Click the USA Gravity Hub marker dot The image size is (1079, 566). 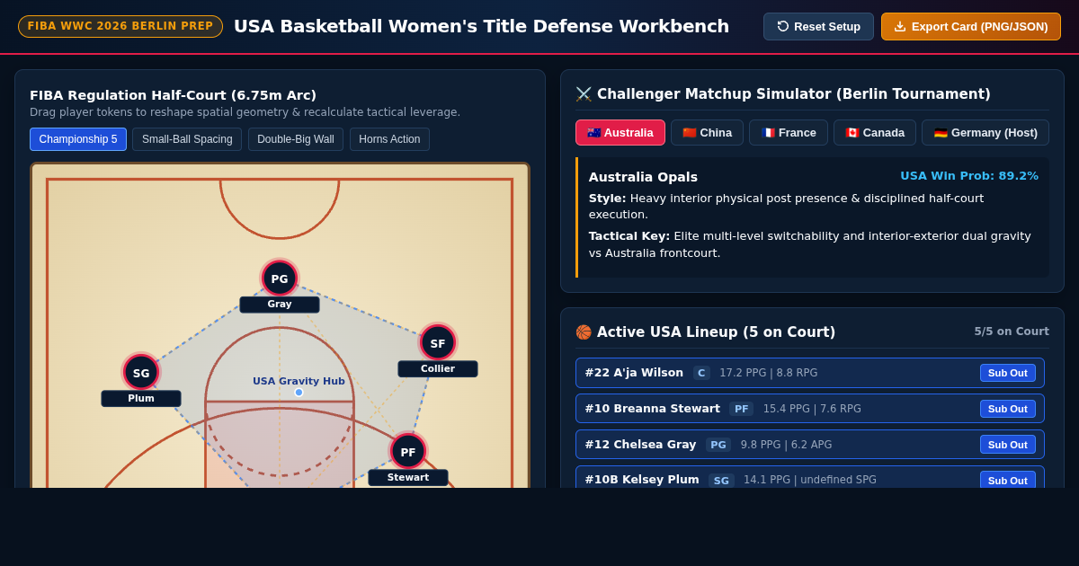[x=299, y=393]
